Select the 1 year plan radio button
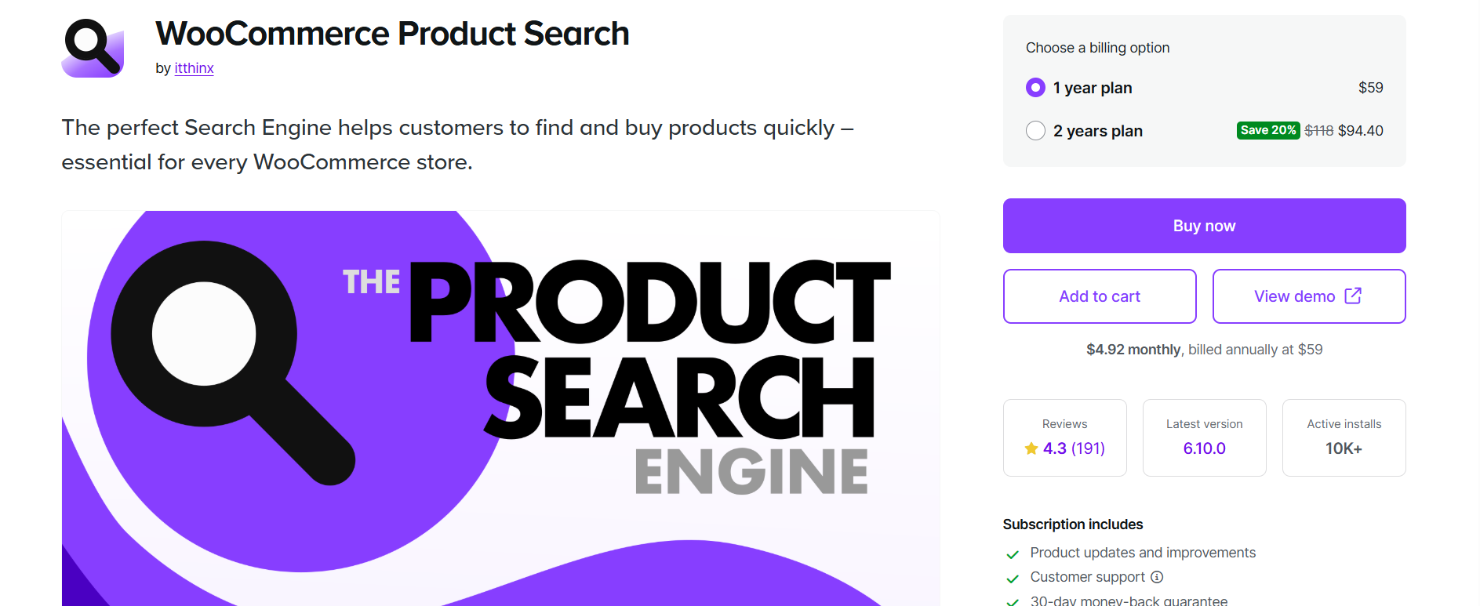Image resolution: width=1480 pixels, height=606 pixels. (1035, 88)
